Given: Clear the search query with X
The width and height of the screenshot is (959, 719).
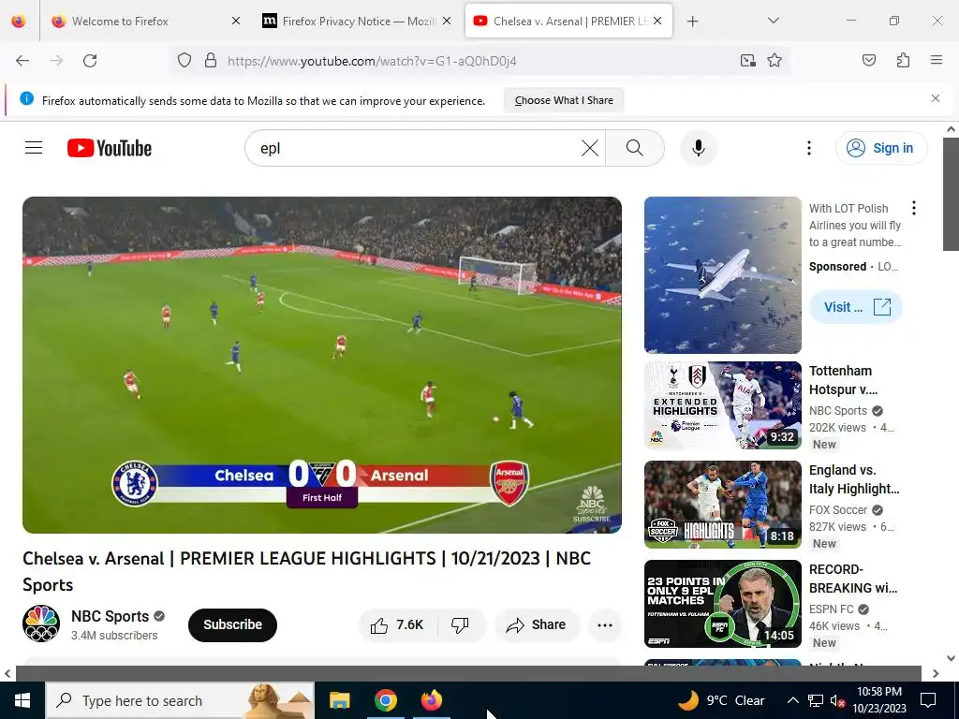Looking at the screenshot, I should point(590,148).
